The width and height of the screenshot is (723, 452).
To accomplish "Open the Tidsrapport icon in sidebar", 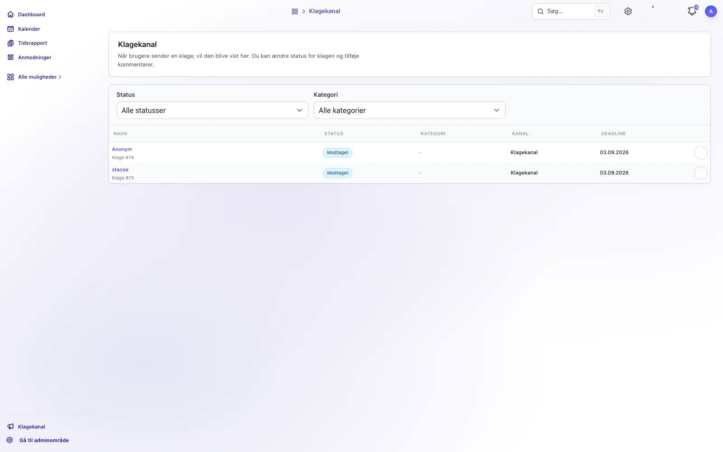I will [x=10, y=43].
